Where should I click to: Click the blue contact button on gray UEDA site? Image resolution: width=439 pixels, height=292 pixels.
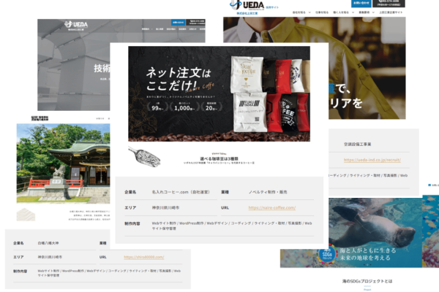(x=177, y=23)
